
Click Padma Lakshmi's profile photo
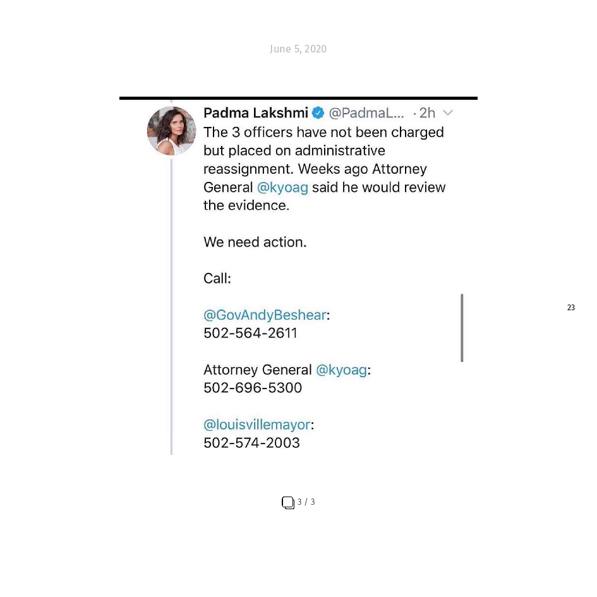click(171, 131)
